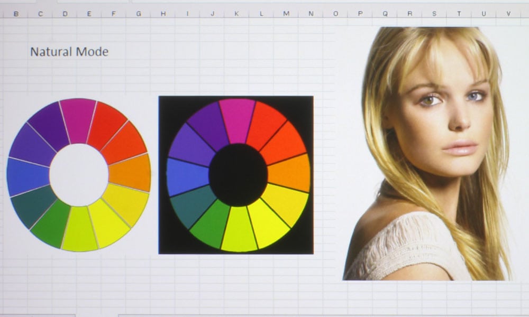Select column B header
This screenshot has height=317, width=529.
16,14
